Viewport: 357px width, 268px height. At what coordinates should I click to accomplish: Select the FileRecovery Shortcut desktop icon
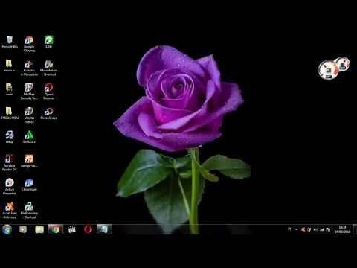click(x=29, y=211)
